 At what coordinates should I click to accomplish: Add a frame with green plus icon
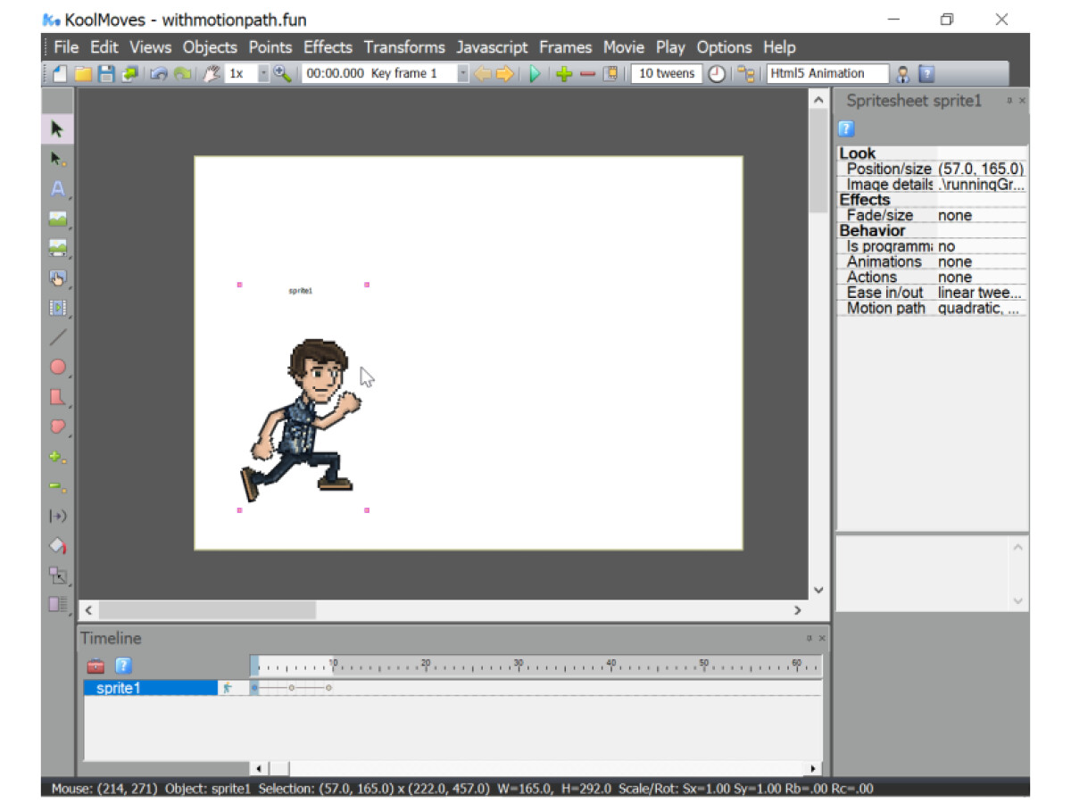tap(563, 74)
